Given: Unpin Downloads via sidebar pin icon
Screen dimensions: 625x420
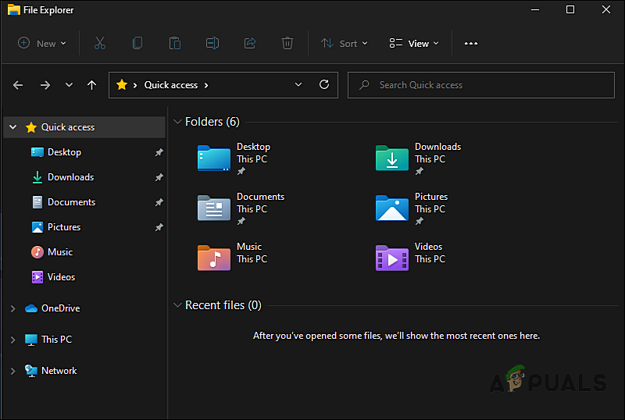Looking at the screenshot, I should pos(159,177).
